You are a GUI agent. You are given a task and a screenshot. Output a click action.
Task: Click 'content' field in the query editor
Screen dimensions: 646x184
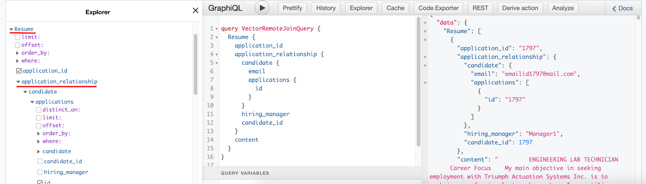point(246,140)
